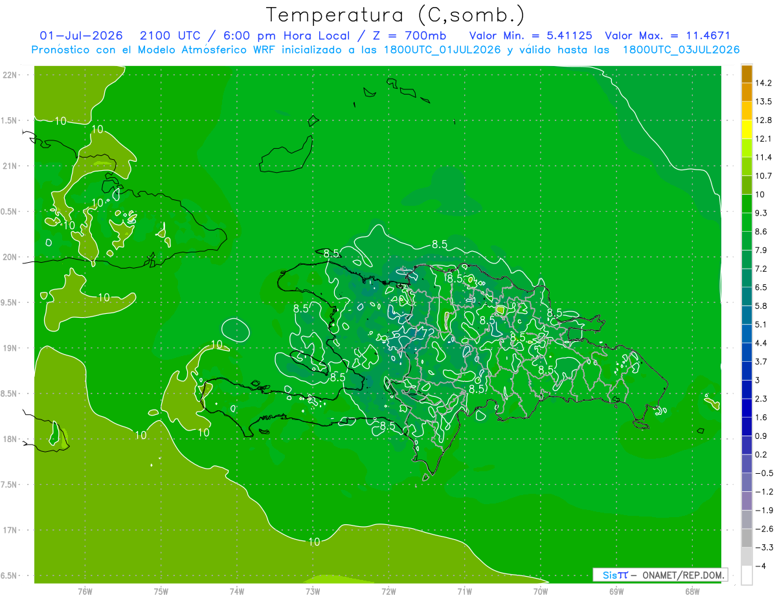The width and height of the screenshot is (777, 600).
Task: Click the 22N latitude axis label
Action: point(9,75)
